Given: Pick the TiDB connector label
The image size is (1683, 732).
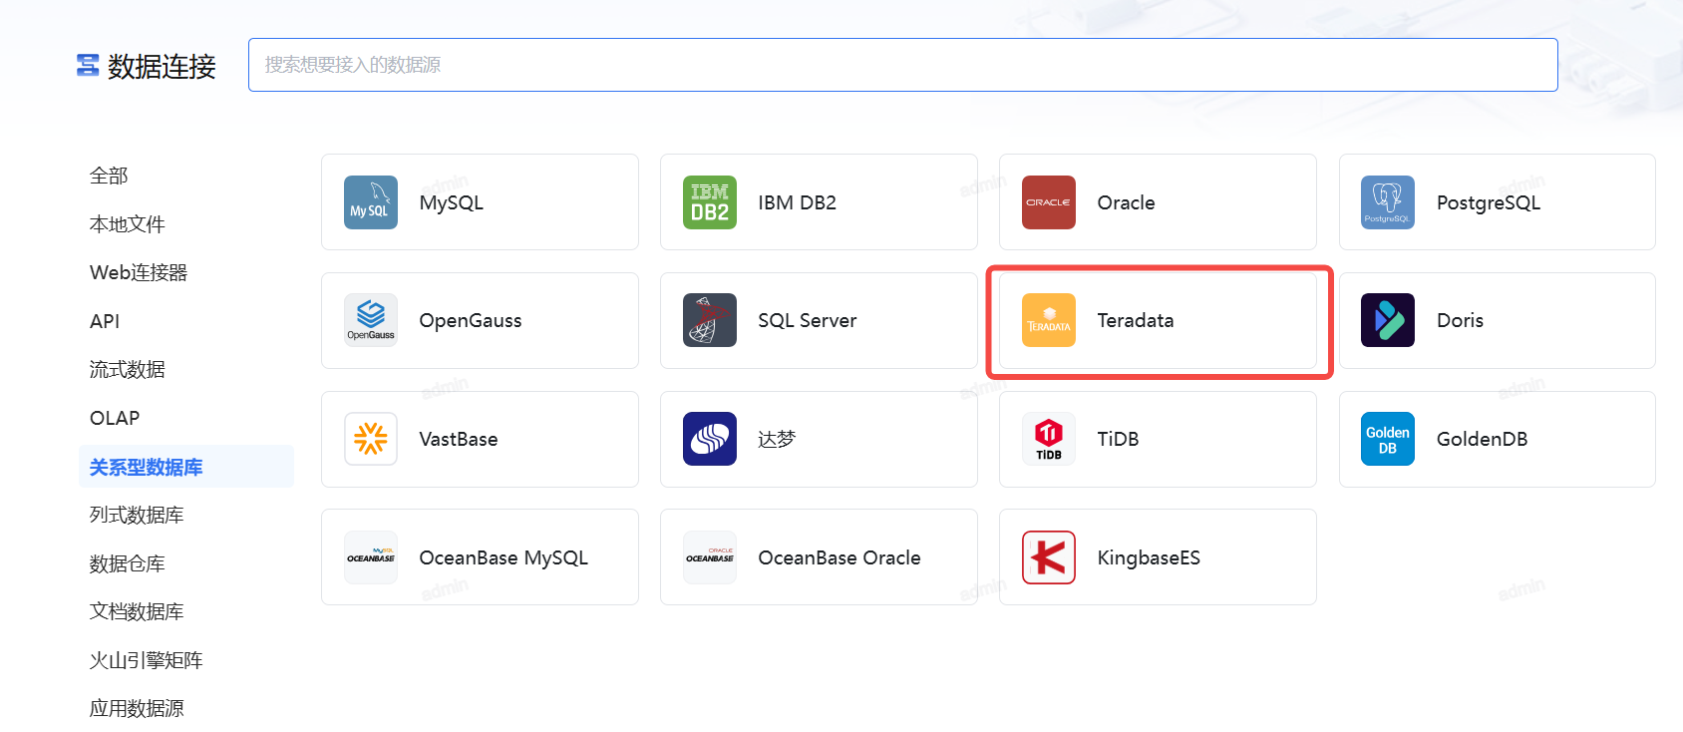Looking at the screenshot, I should (x=1119, y=439).
